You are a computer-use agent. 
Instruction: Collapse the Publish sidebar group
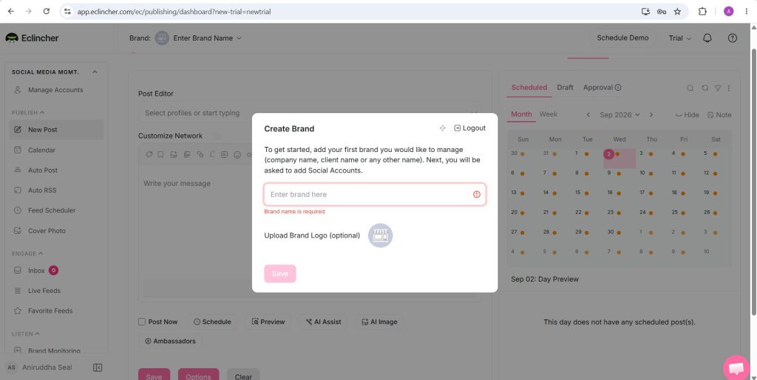(x=28, y=112)
